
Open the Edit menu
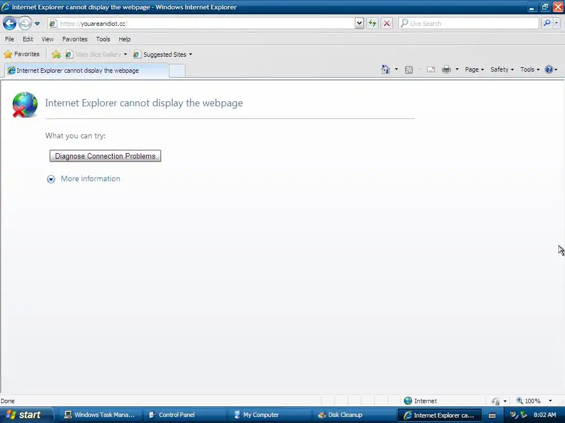(28, 39)
